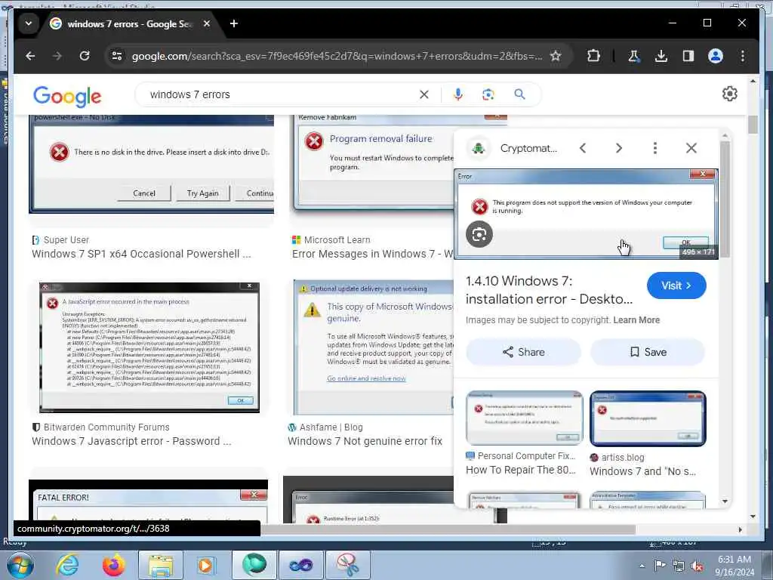Screen dimensions: 773x580
Task: Open the Chrome three-dot menu
Action: tap(743, 56)
